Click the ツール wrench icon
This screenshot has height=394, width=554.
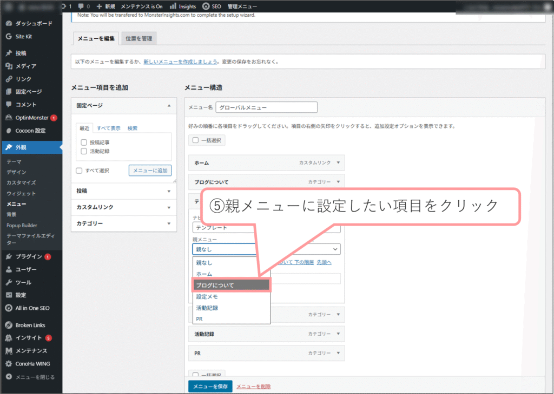pos(9,282)
